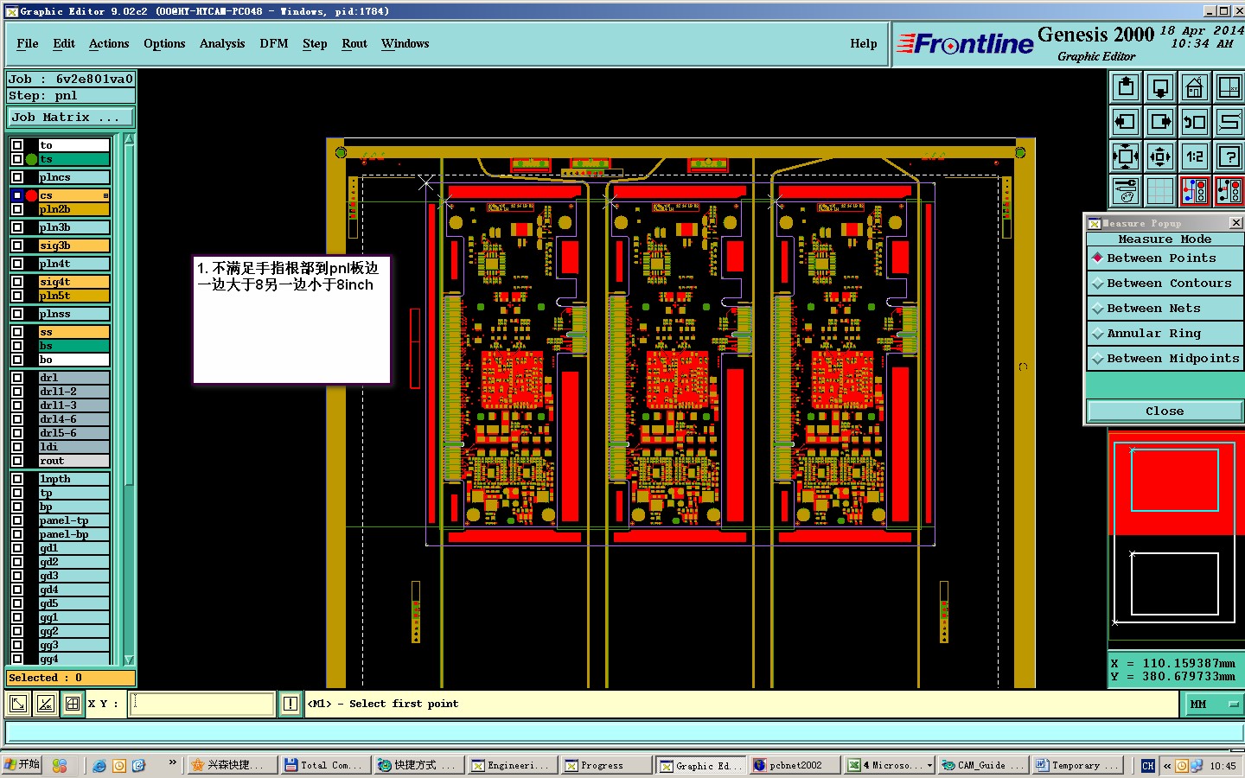
Task: Toggle the checkbox for layer 'drl'
Action: pyautogui.click(x=17, y=378)
